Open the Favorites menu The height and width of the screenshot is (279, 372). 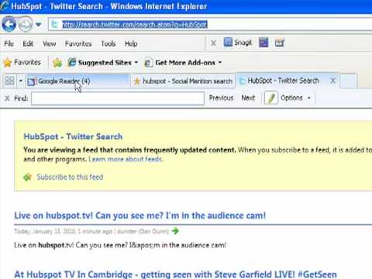coord(78,43)
